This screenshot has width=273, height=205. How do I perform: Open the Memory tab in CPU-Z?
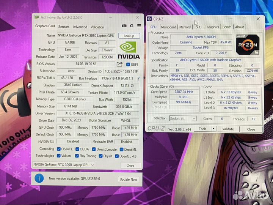coord(185,27)
